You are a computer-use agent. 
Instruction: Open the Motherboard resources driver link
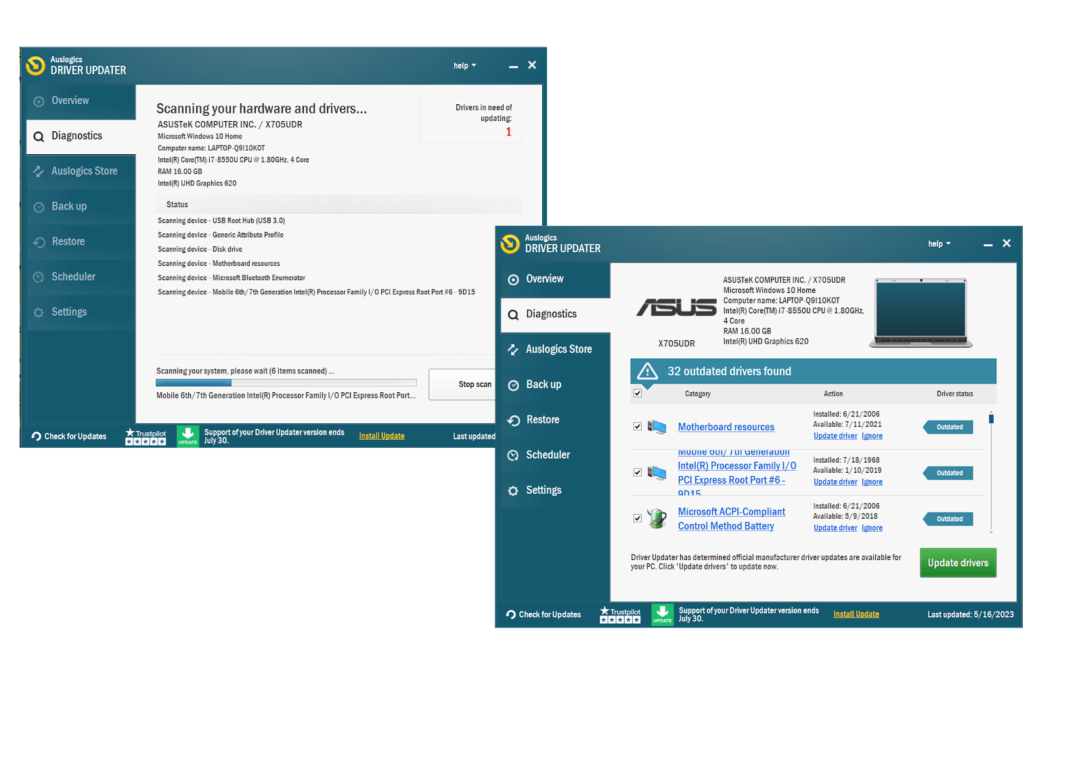[726, 427]
